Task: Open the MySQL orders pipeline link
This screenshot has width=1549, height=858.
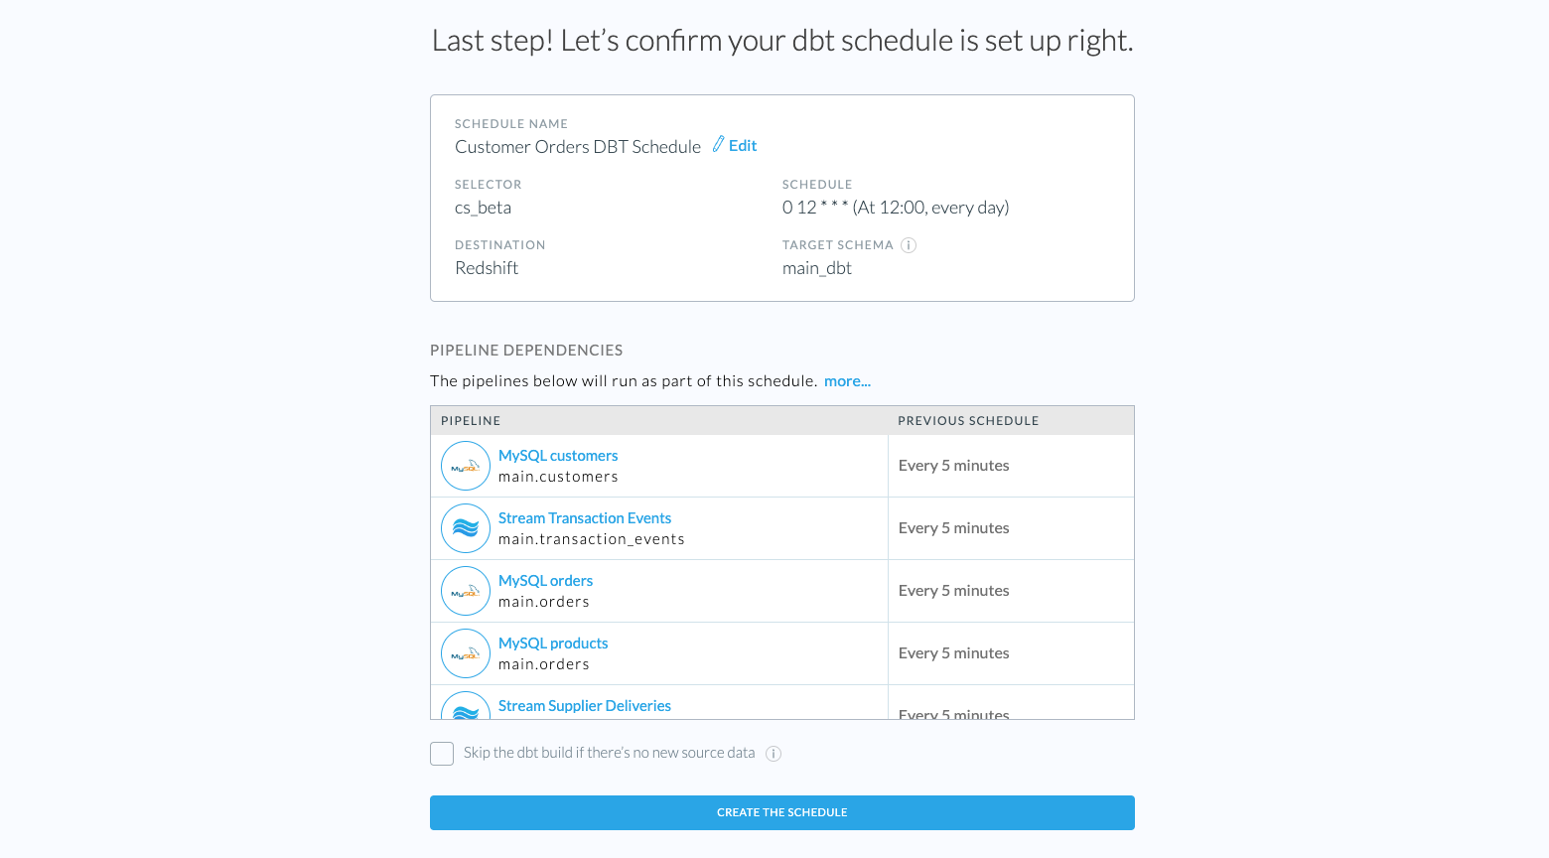Action: coord(545,581)
